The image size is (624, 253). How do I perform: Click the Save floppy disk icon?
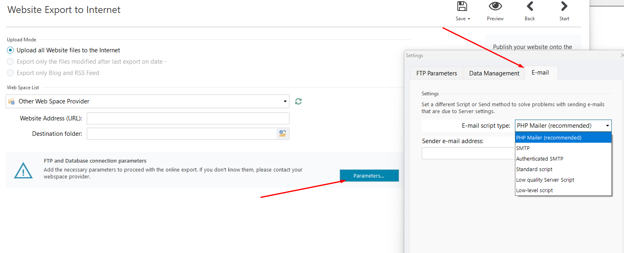[461, 6]
